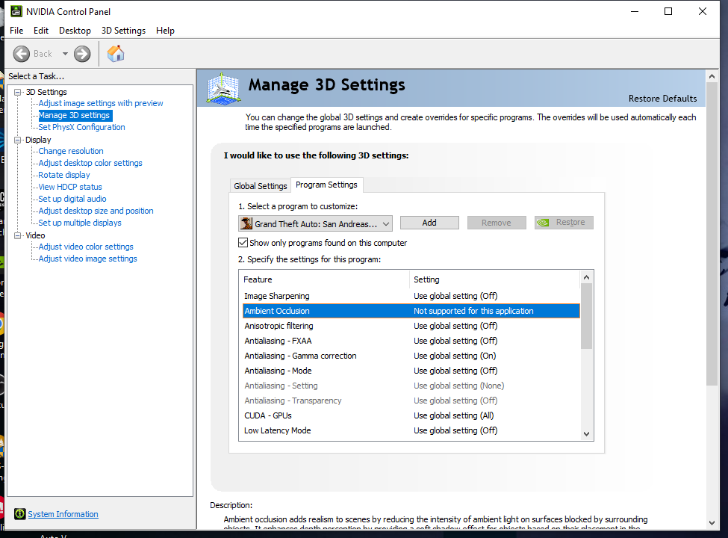
Task: Click the settings list scroll-down arrow
Action: click(586, 434)
